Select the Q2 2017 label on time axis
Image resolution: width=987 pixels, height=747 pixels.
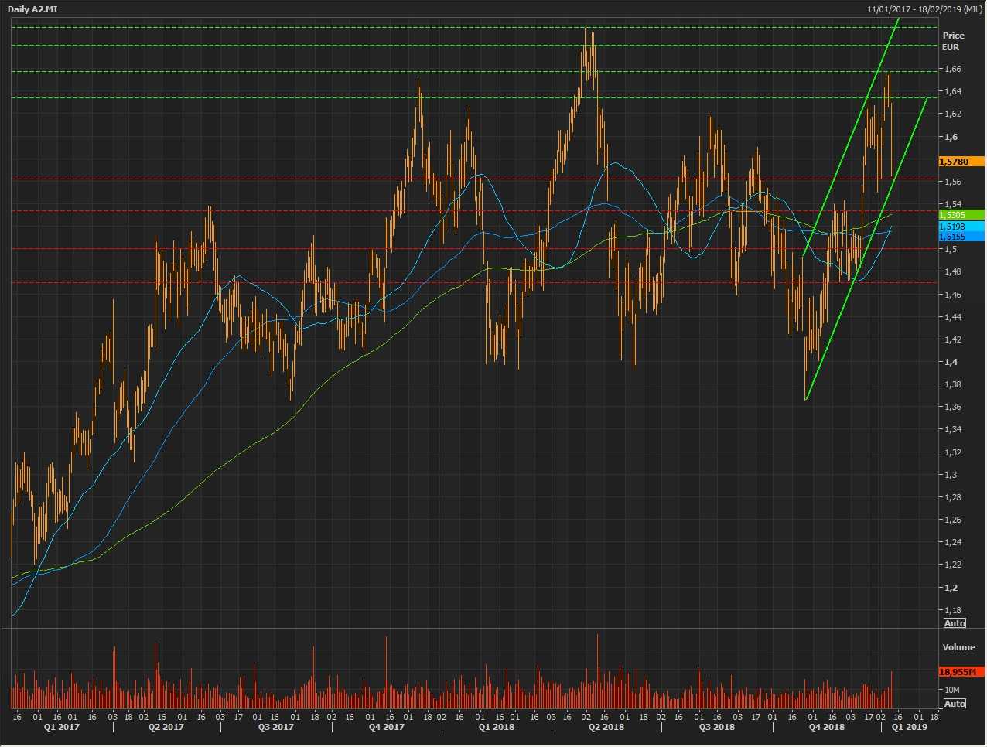[166, 727]
